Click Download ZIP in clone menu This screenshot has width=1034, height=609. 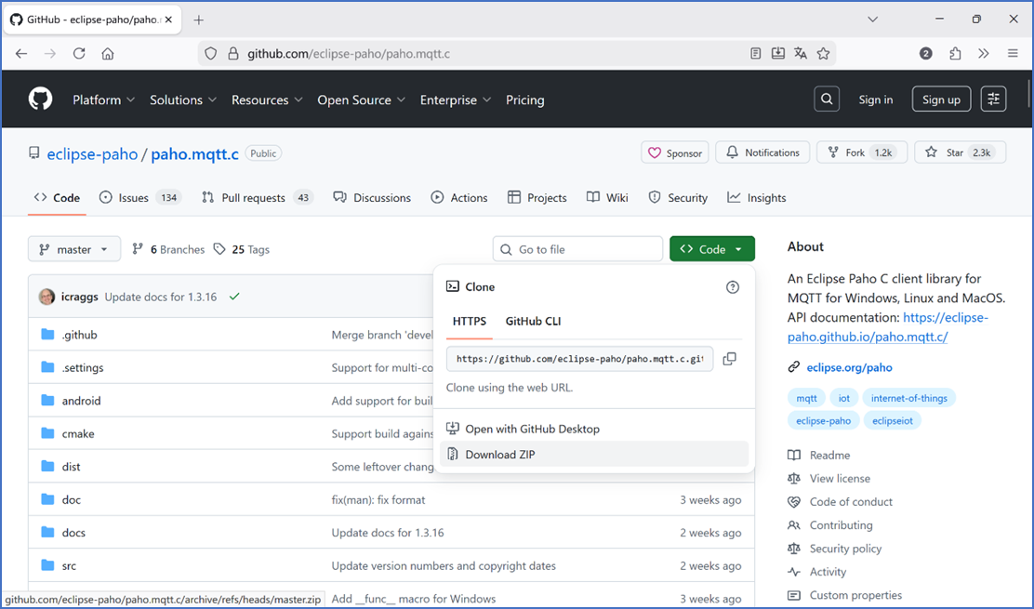click(x=593, y=454)
